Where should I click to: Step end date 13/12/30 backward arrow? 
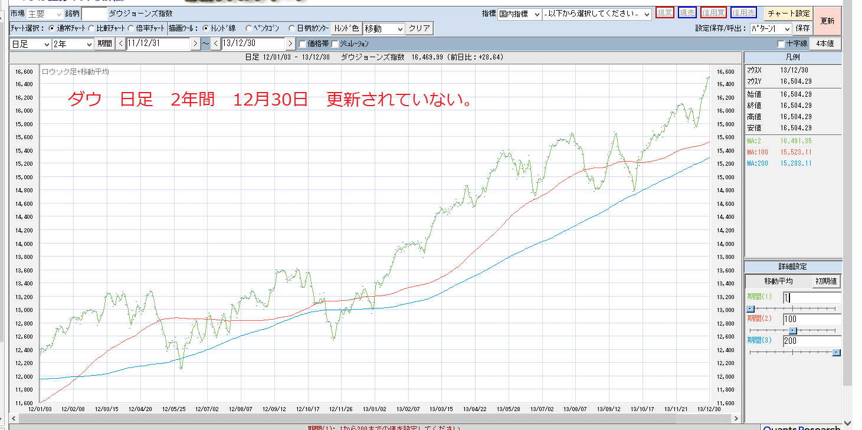pos(215,43)
